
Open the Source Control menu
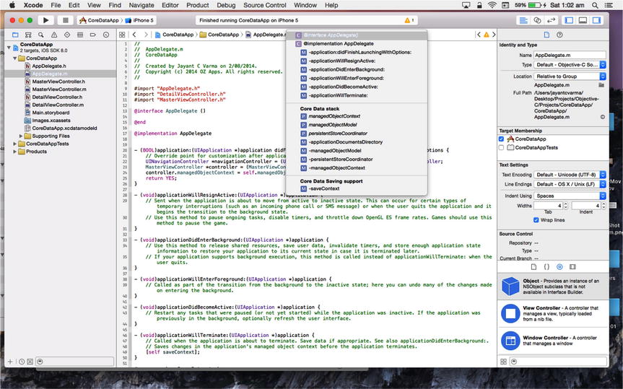click(x=265, y=5)
